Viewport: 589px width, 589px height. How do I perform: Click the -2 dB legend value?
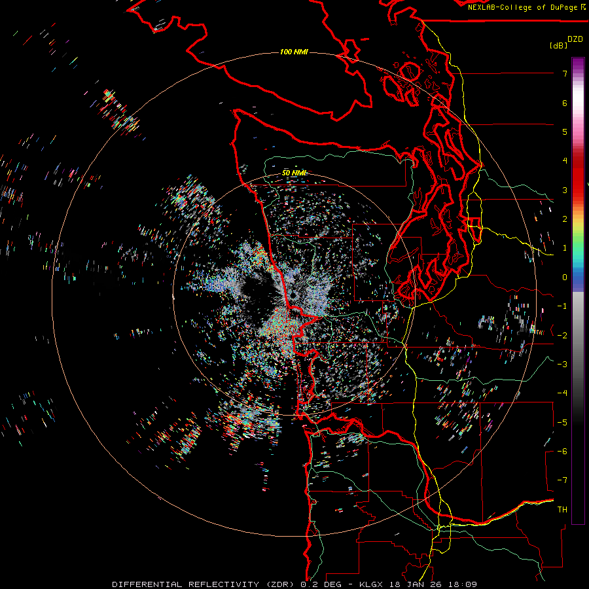[x=562, y=336]
